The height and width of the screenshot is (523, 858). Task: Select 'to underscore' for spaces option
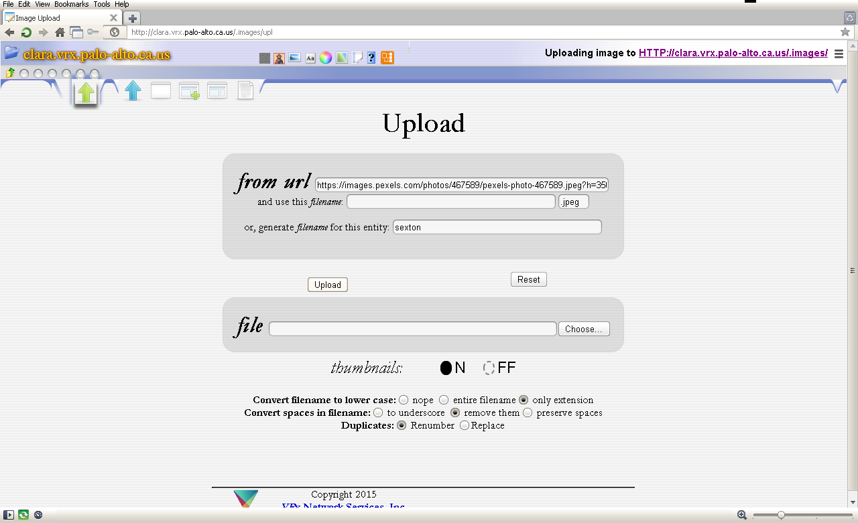tap(378, 413)
